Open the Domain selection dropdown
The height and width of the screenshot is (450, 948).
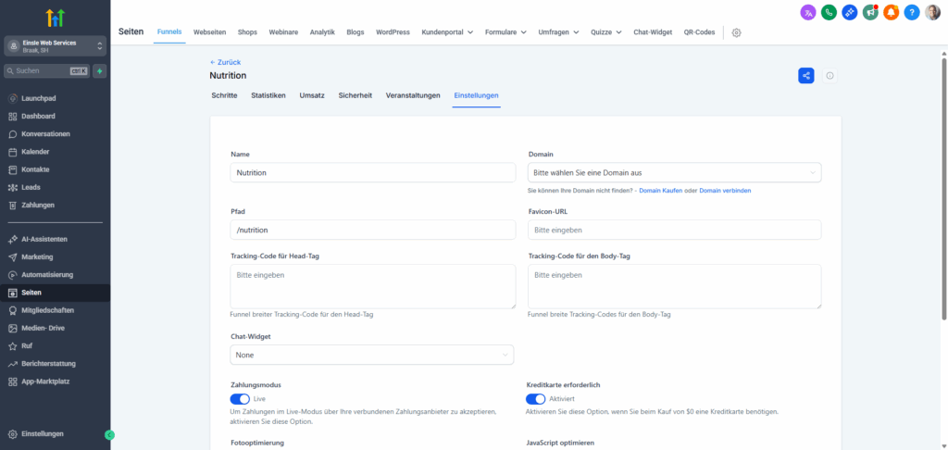point(674,172)
